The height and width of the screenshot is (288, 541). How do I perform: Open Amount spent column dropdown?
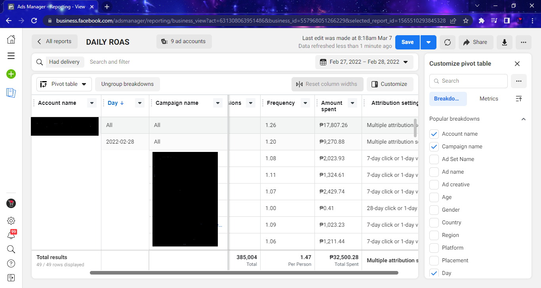352,103
